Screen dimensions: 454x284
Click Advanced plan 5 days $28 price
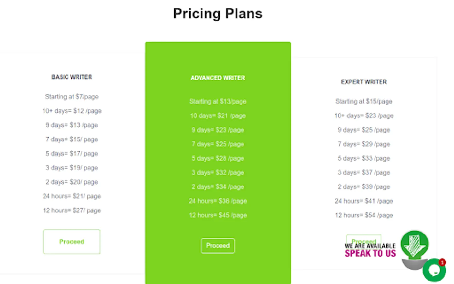tap(218, 158)
